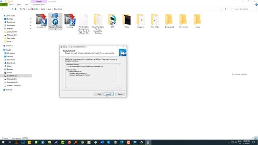Open Videos under This PC

9,72
